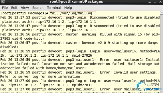The width and height of the screenshot is (163, 93).
Task: Click the terminal icon in title bar
Action: click(x=3, y=2)
